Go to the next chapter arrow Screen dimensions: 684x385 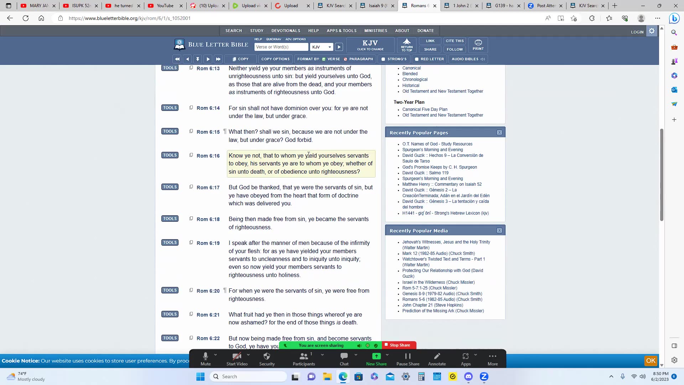[218, 59]
